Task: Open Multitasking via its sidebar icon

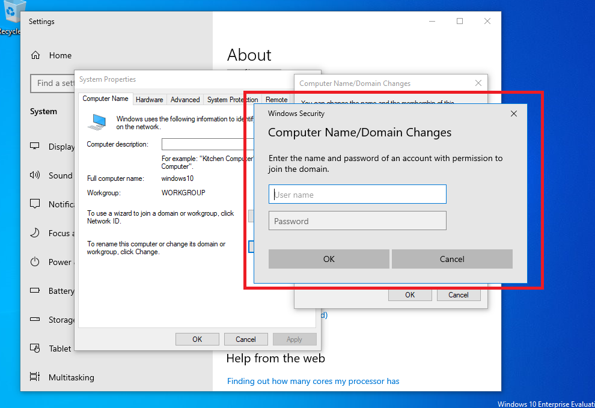Action: [35, 377]
